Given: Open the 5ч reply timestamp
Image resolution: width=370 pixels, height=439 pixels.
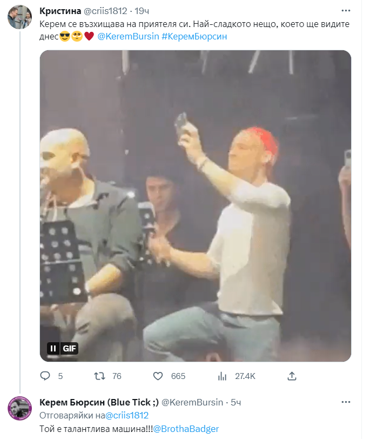Looking at the screenshot, I should tap(236, 402).
